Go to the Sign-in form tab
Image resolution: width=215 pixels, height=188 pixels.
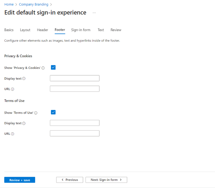[x=81, y=30]
